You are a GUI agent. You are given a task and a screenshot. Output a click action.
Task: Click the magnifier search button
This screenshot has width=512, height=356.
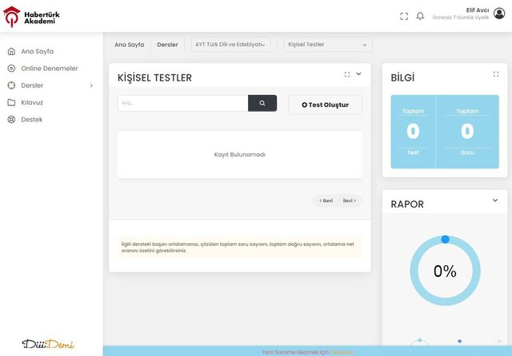pos(262,103)
